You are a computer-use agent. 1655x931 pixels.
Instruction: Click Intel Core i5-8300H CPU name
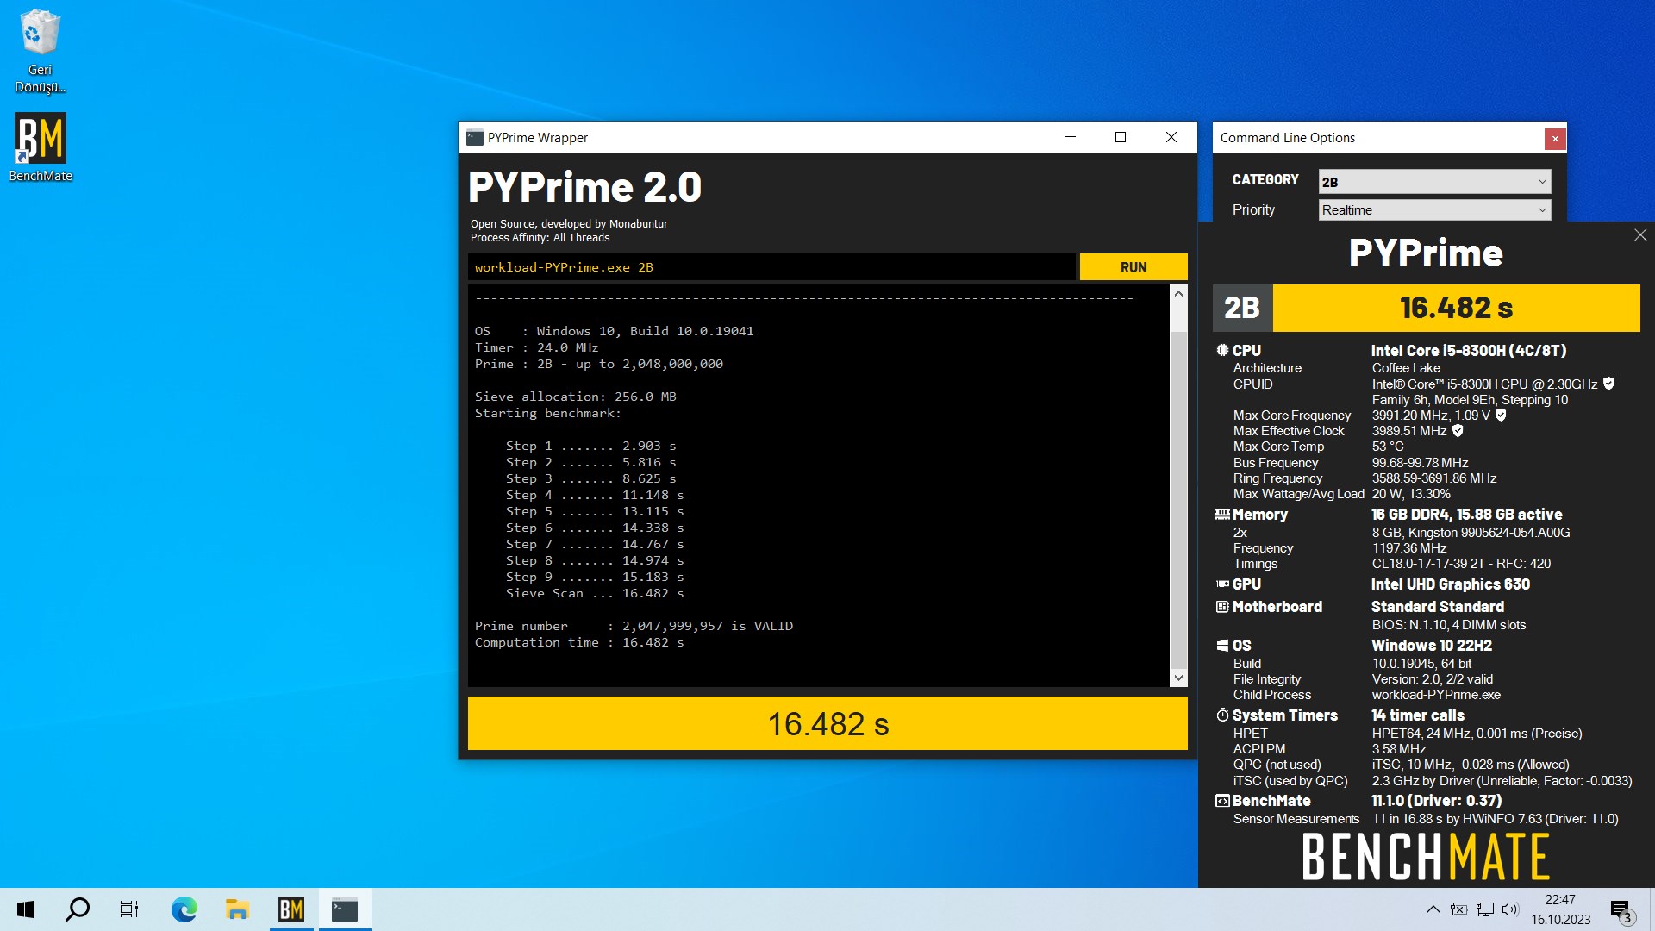(x=1468, y=351)
